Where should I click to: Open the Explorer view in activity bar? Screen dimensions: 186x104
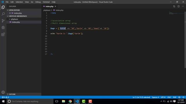coord(3,7)
